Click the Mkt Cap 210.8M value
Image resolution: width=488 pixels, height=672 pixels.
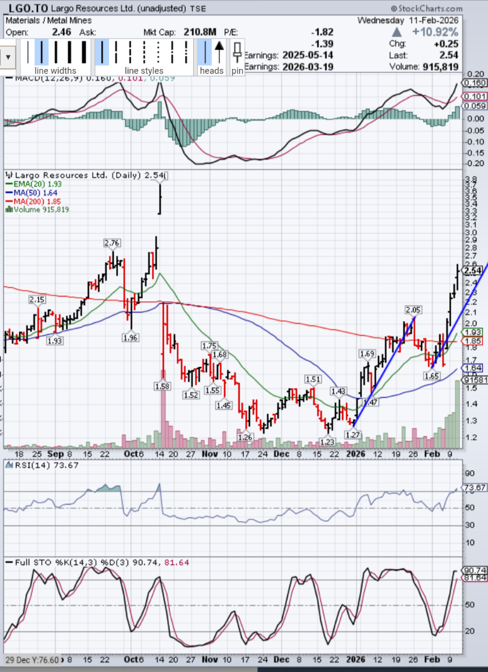pos(200,32)
